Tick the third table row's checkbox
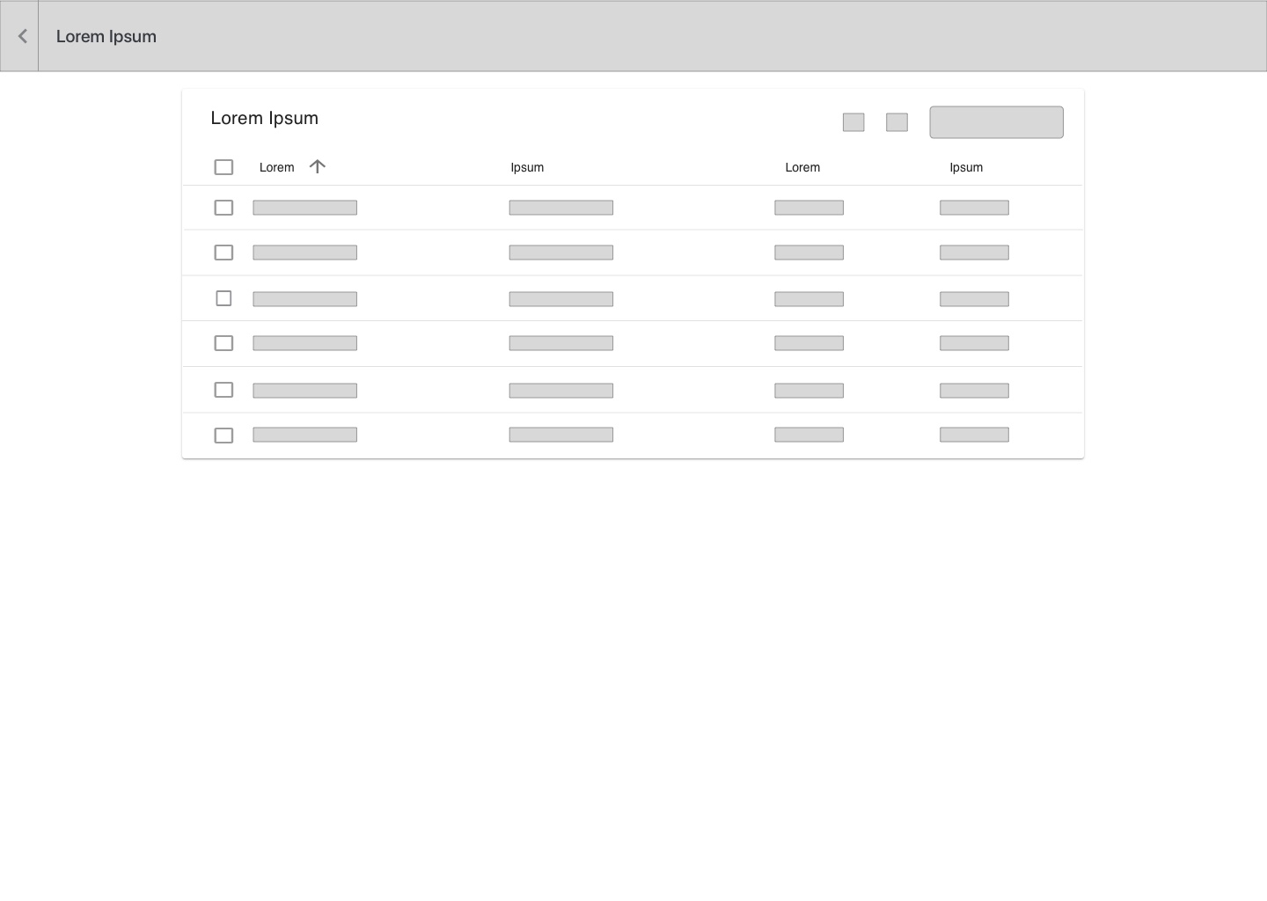This screenshot has height=901, width=1267. coord(223,298)
